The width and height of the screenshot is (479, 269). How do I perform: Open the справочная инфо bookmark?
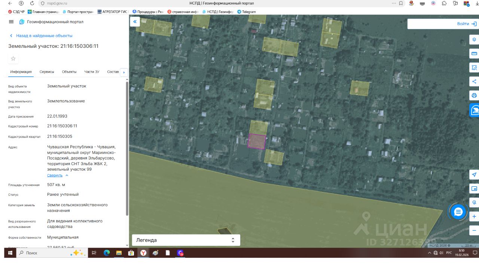coord(183,12)
